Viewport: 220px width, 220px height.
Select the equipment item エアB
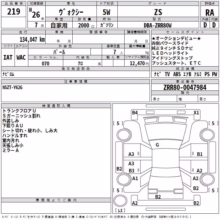(x=187, y=74)
